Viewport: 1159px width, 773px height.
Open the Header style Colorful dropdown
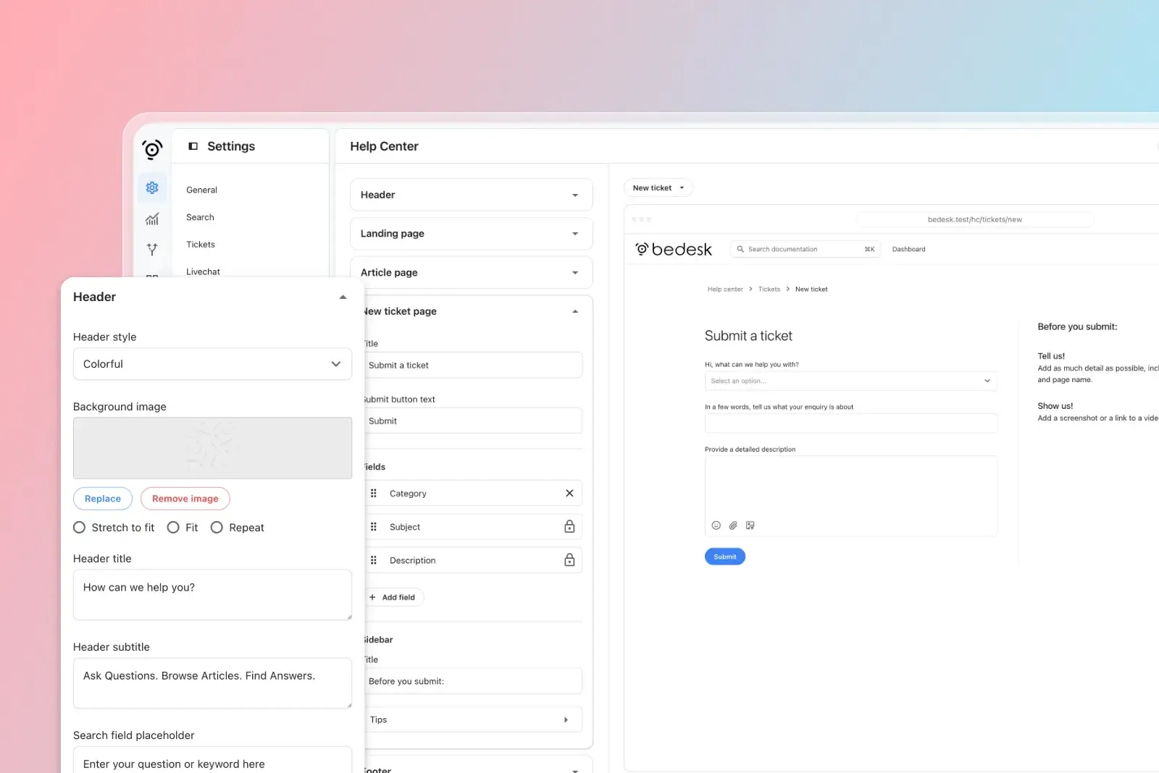(x=212, y=364)
